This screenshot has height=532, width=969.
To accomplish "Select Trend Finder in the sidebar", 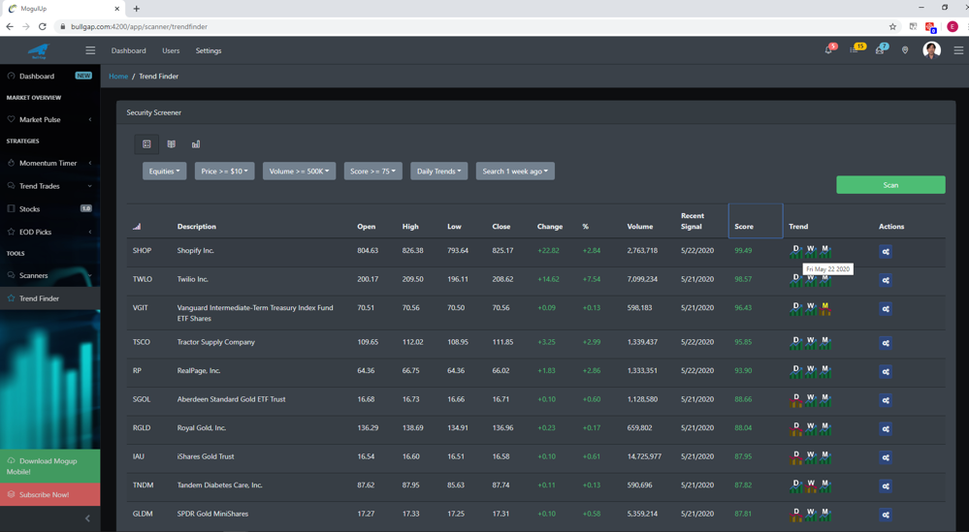I will tap(50, 298).
